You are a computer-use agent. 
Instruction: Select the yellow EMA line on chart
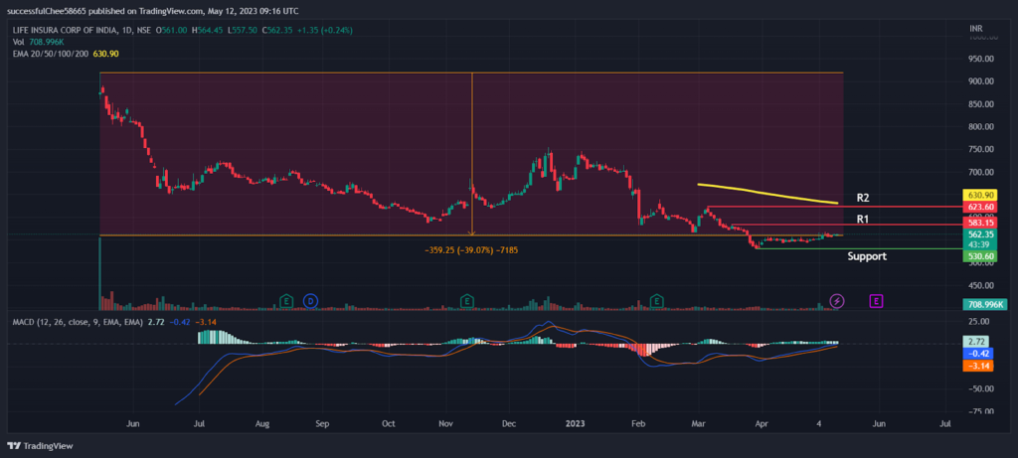pos(767,194)
